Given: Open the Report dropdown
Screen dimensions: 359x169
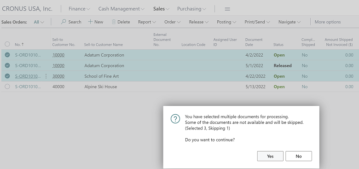Looking at the screenshot, I should pyautogui.click(x=147, y=22).
